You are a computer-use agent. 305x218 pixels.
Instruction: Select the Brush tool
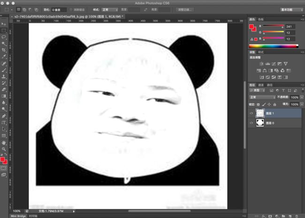pyautogui.click(x=4, y=70)
